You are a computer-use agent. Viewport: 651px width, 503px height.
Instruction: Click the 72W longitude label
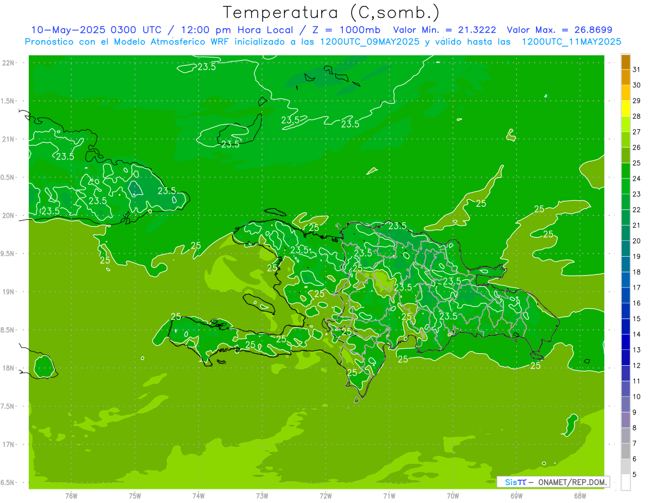pyautogui.click(x=325, y=495)
